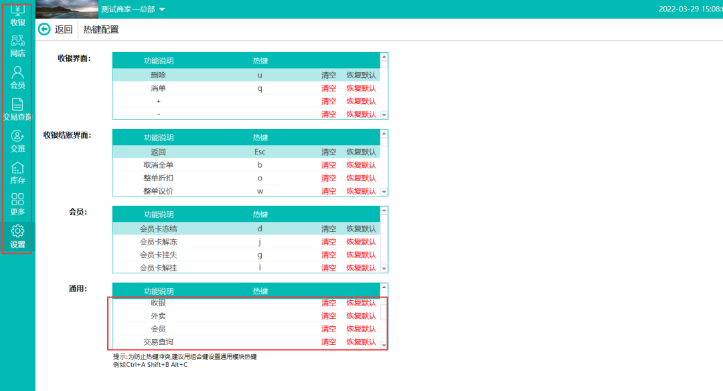Viewport: 723px width, 391px height.
Task: Expand the 测试商家—总部 store dropdown
Action: coord(162,9)
